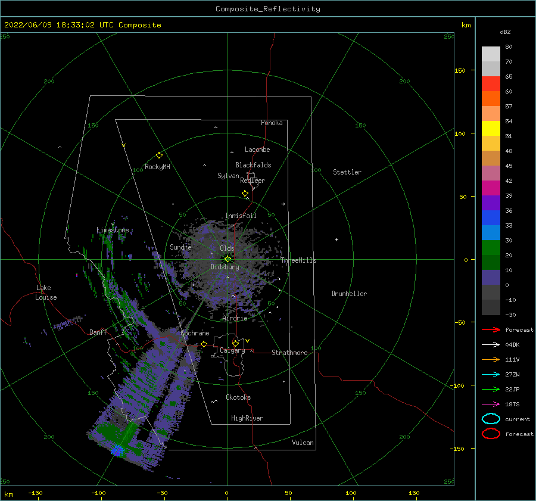The image size is (536, 501).
Task: Click the dBZ legend heading
Action: click(505, 32)
